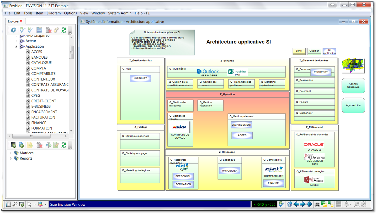The image size is (377, 214).
Task: Collapse the Application tree node
Action: click(x=16, y=47)
